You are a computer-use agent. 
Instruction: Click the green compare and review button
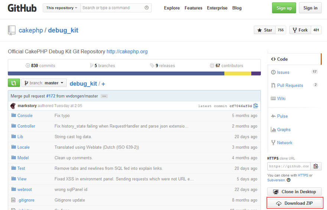click(x=14, y=83)
